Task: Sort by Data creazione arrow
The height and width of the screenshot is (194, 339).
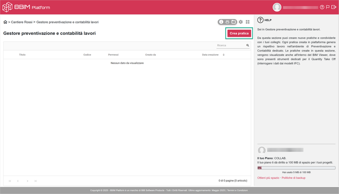Action: pyautogui.click(x=224, y=54)
